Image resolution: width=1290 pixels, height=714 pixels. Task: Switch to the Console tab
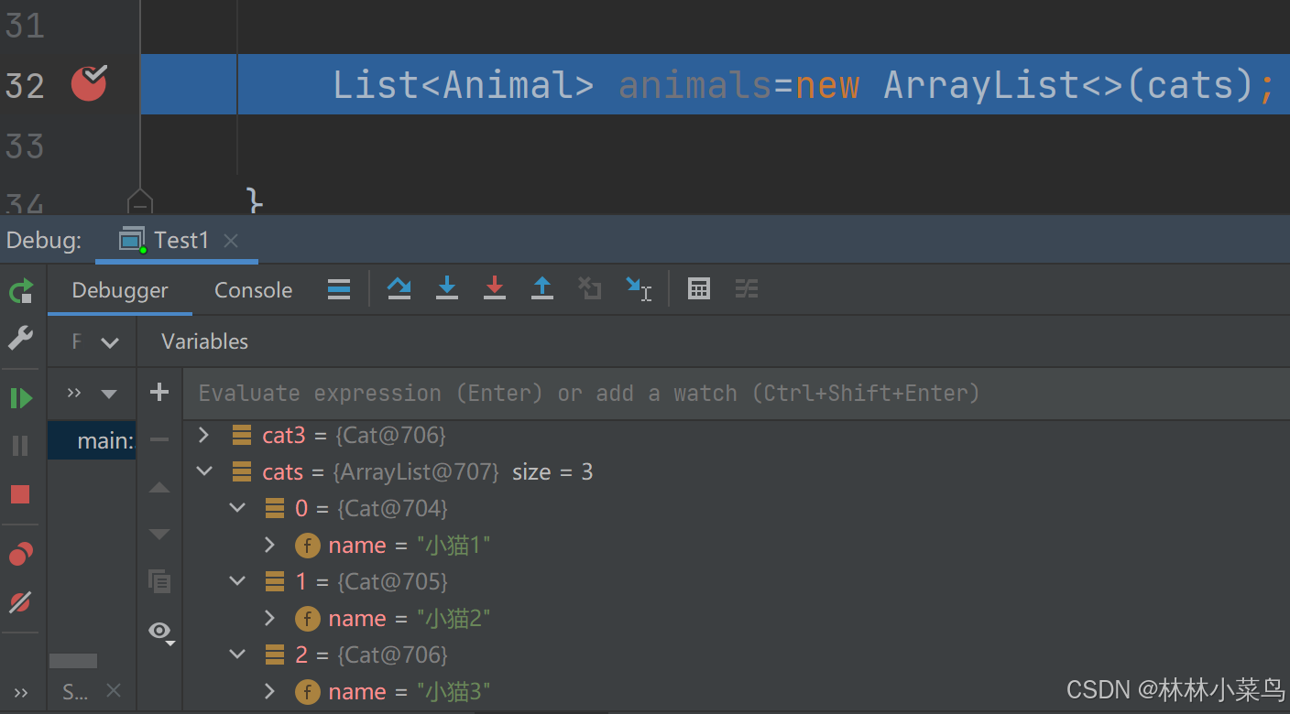coord(253,289)
